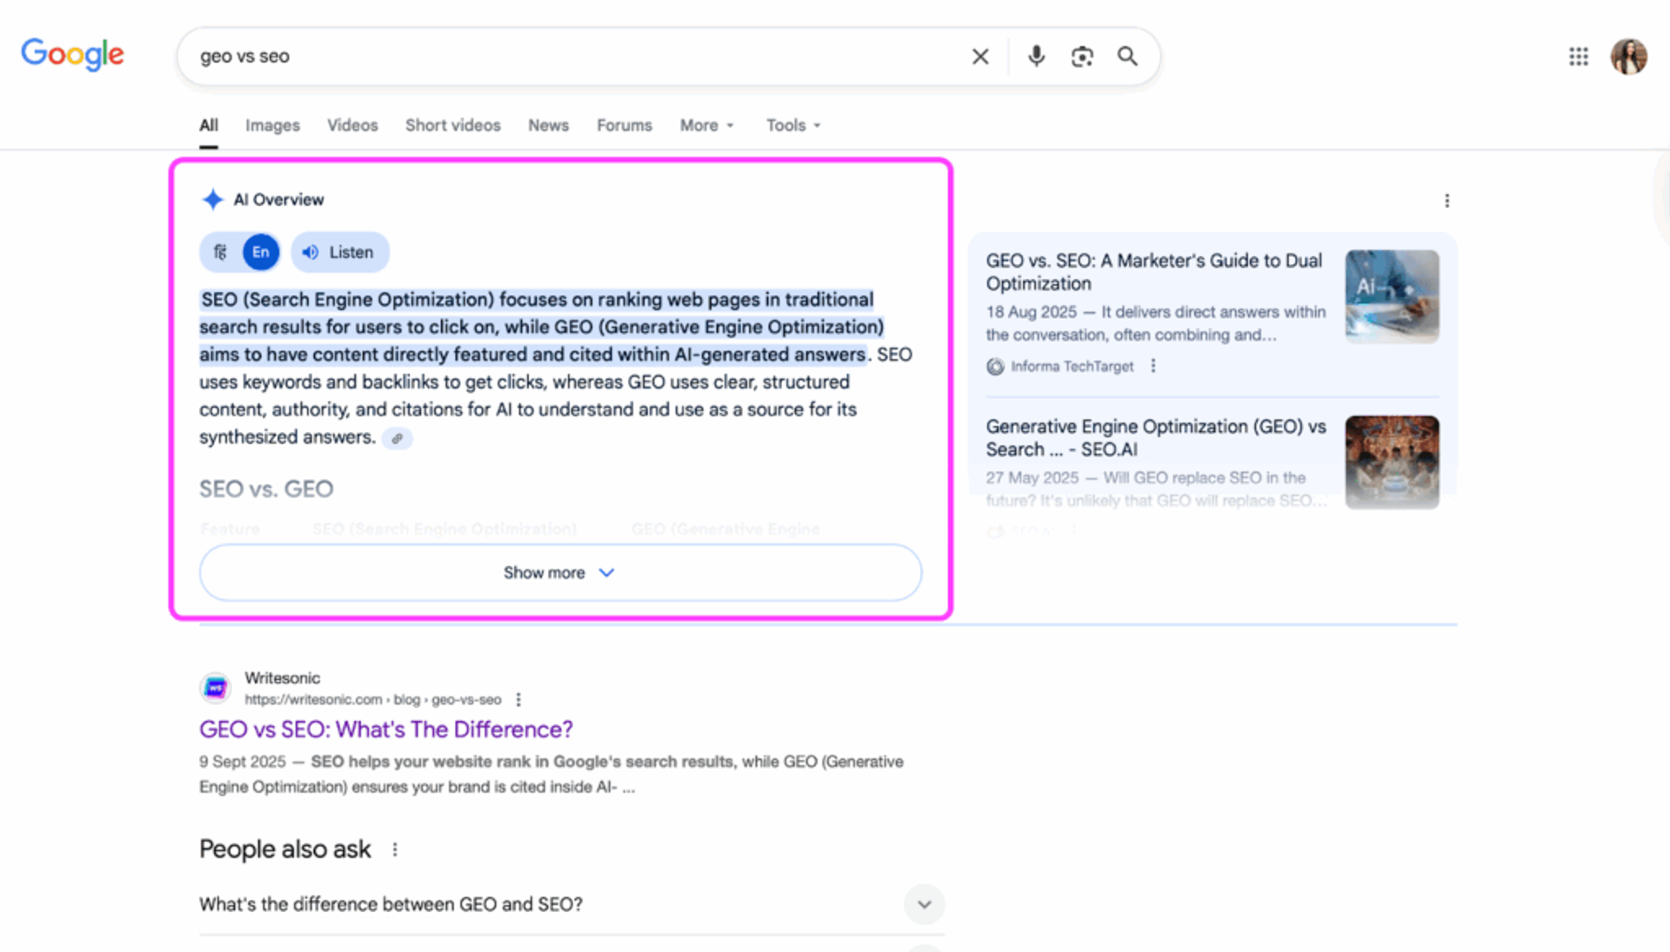Click the '9 Sept 2025' result date
Viewport: 1670px width, 952px height.
point(243,762)
